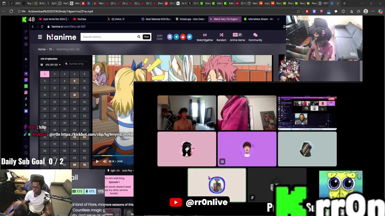Screen dimensions: 385x216
Task: Open the shirtless man's video call tile
Action: (186, 113)
